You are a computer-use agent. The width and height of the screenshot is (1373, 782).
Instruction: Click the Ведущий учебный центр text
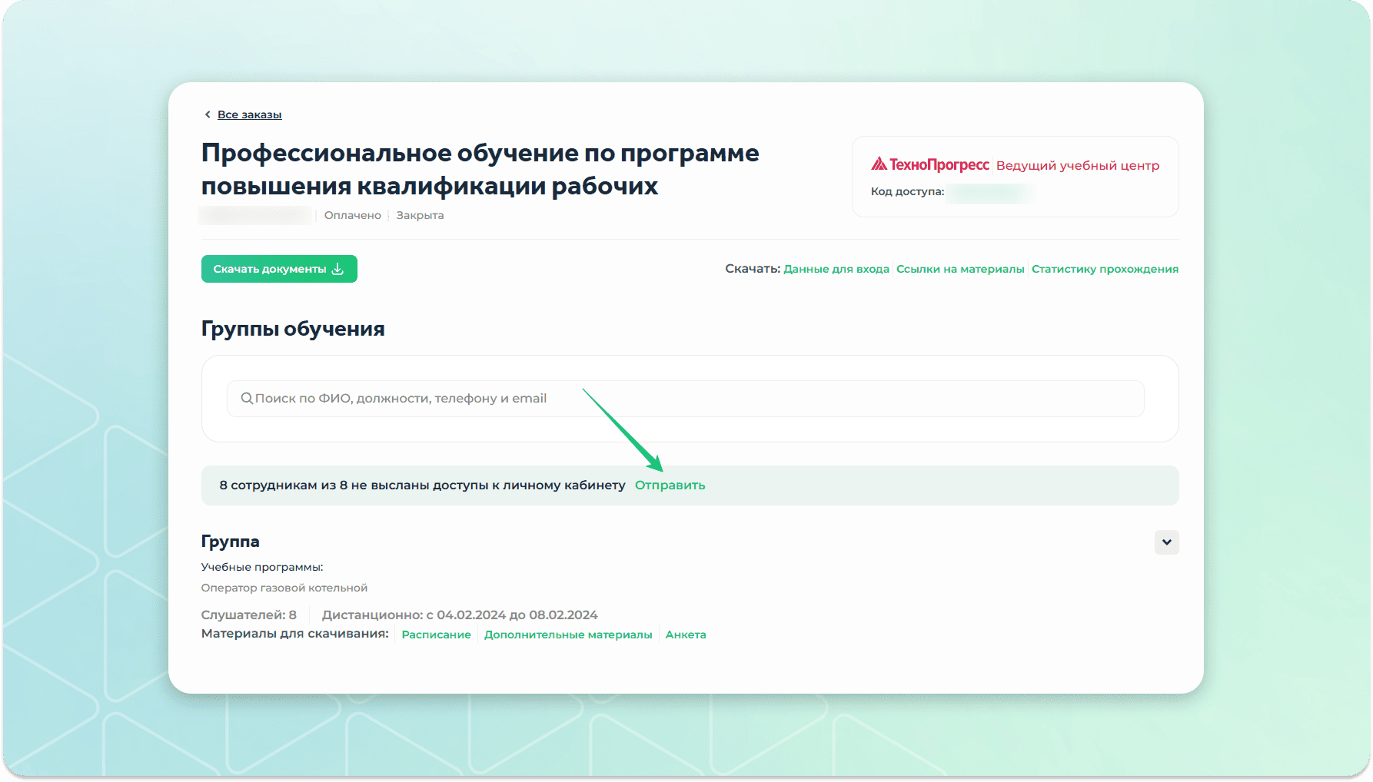click(1077, 165)
